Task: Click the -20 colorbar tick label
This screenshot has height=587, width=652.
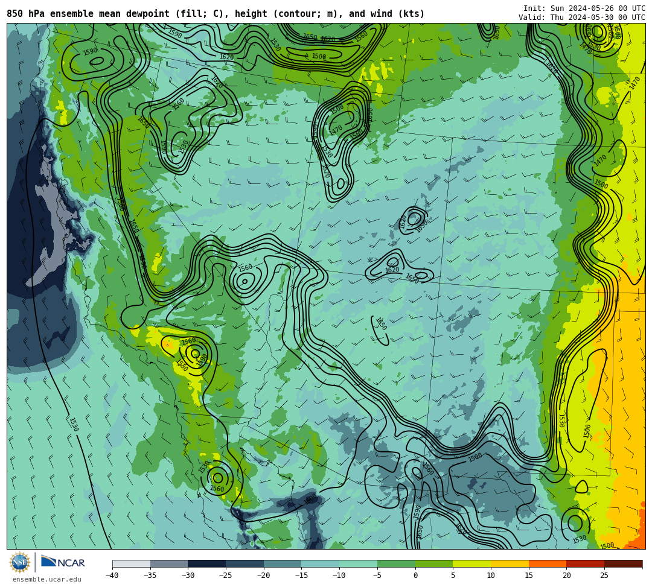Action: [264, 576]
